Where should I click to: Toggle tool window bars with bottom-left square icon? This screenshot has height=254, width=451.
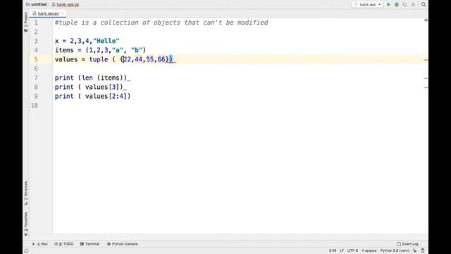tap(26, 251)
